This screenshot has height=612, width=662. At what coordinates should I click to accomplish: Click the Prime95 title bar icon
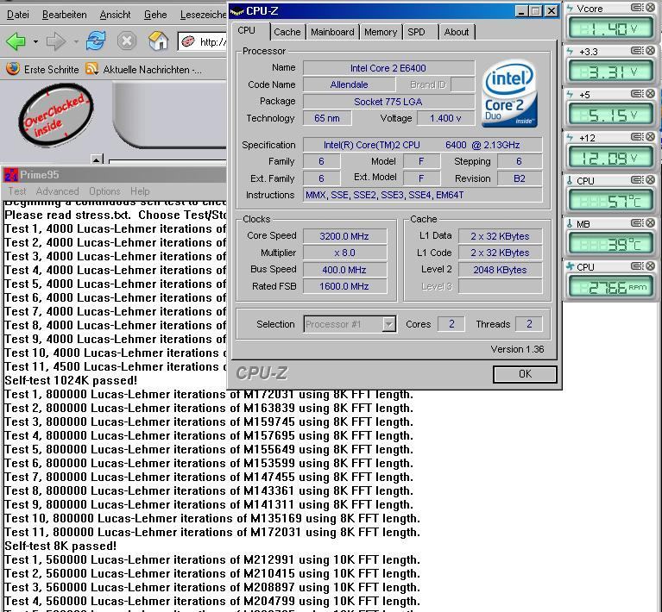pyautogui.click(x=11, y=175)
